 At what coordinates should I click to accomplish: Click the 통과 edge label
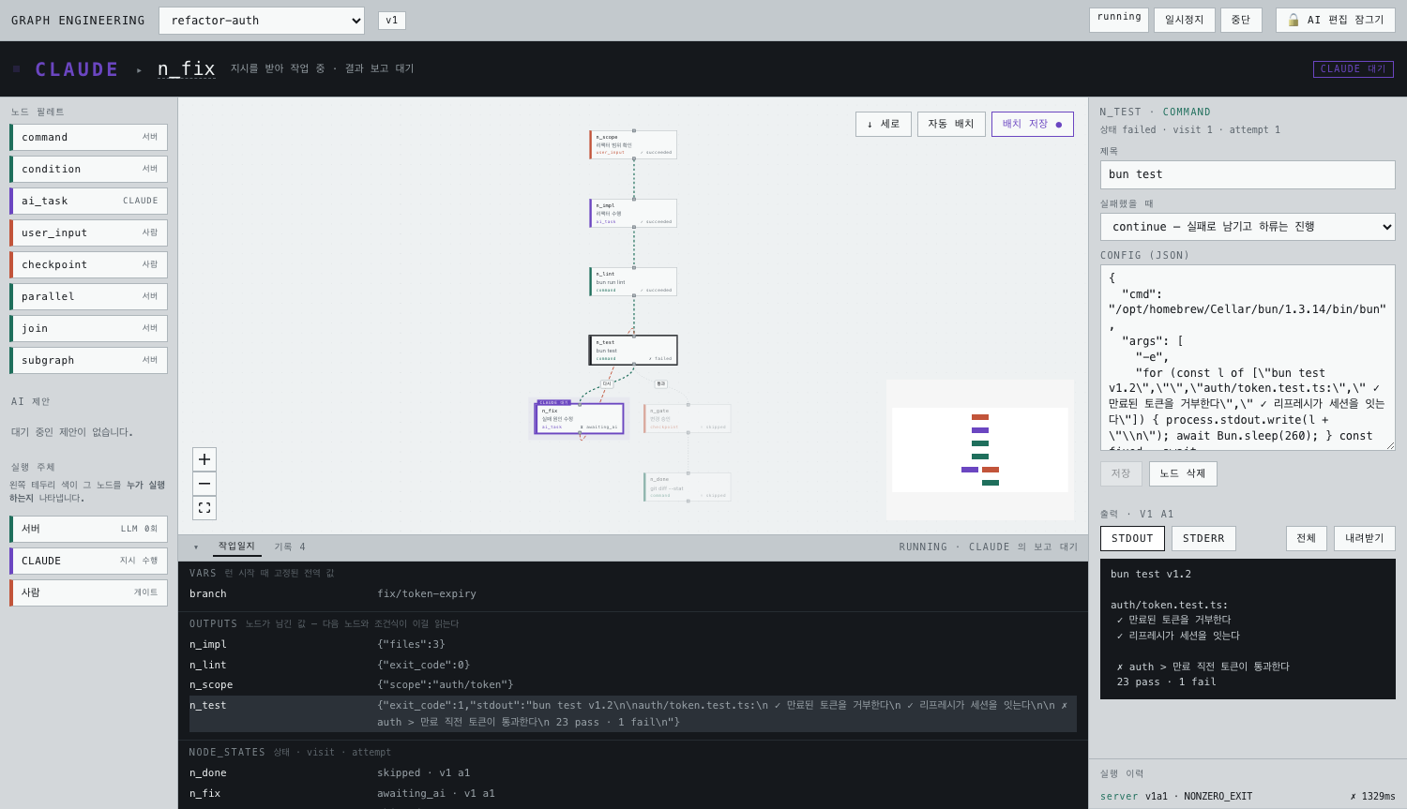coord(661,383)
